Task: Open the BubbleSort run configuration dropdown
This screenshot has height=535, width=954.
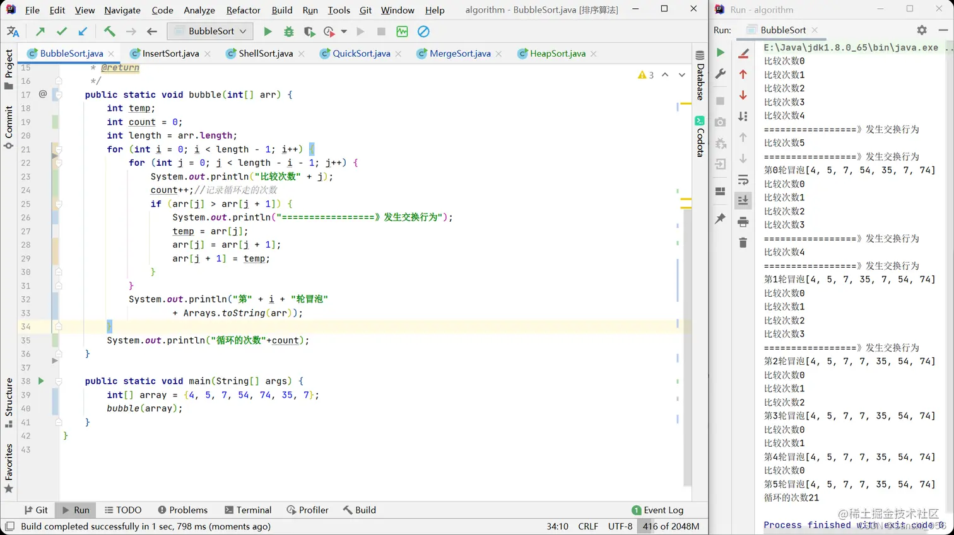Action: [211, 31]
